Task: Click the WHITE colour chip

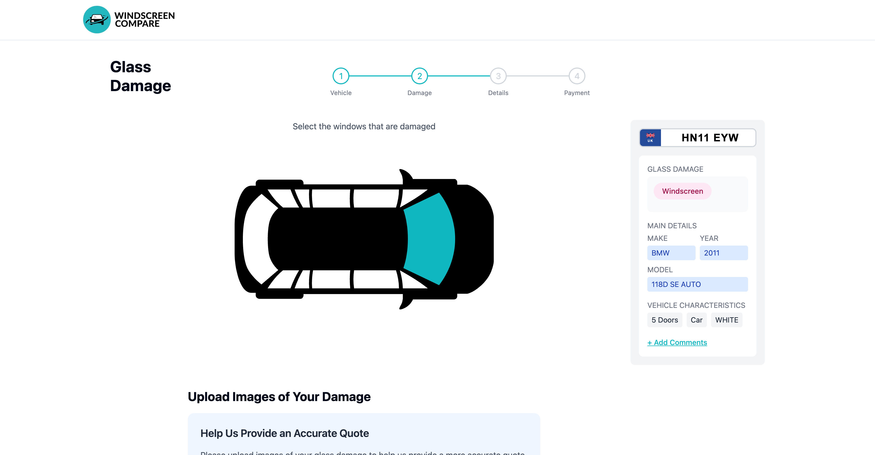Action: (x=727, y=320)
